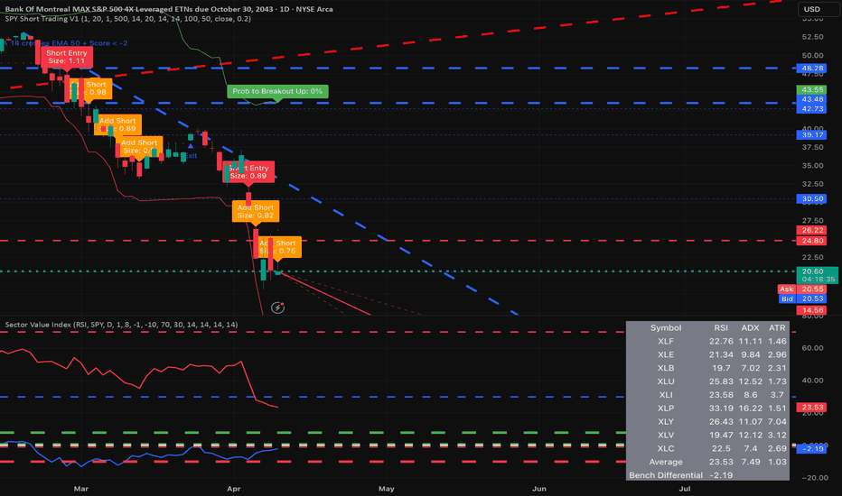Click the Short Entry Size: 1.11 label
Viewport: 842px width, 496px height.
67,57
